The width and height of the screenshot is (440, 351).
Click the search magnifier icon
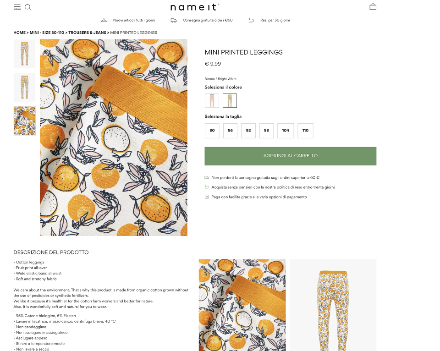point(28,7)
